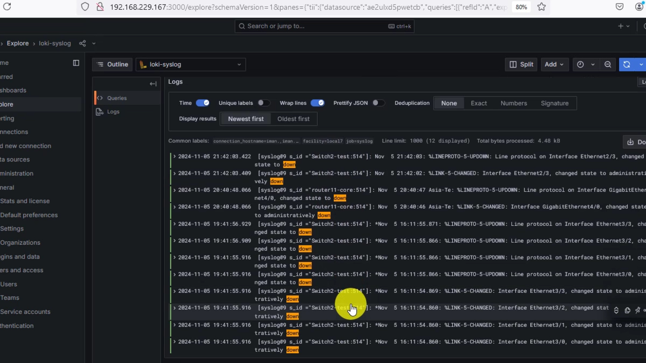Reload the browser page
Screen dimensions: 646x363
click(7, 7)
